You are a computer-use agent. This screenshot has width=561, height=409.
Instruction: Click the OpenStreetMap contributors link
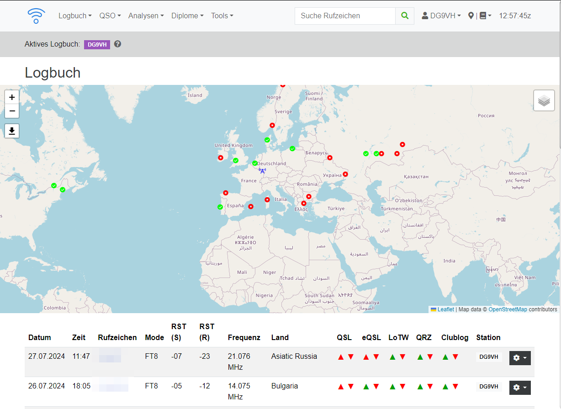[x=508, y=309]
